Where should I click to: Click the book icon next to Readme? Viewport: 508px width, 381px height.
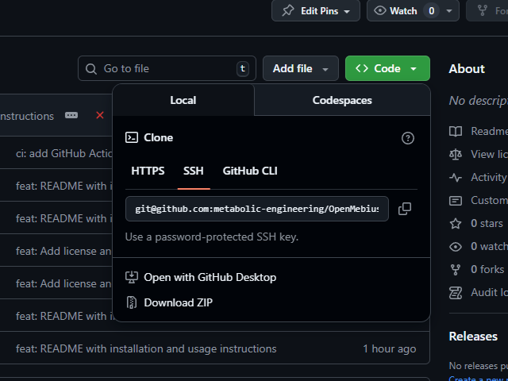pos(456,131)
